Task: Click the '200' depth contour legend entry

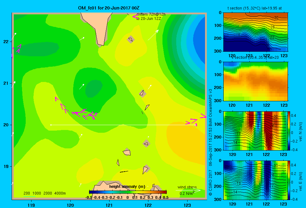Action: (27, 193)
